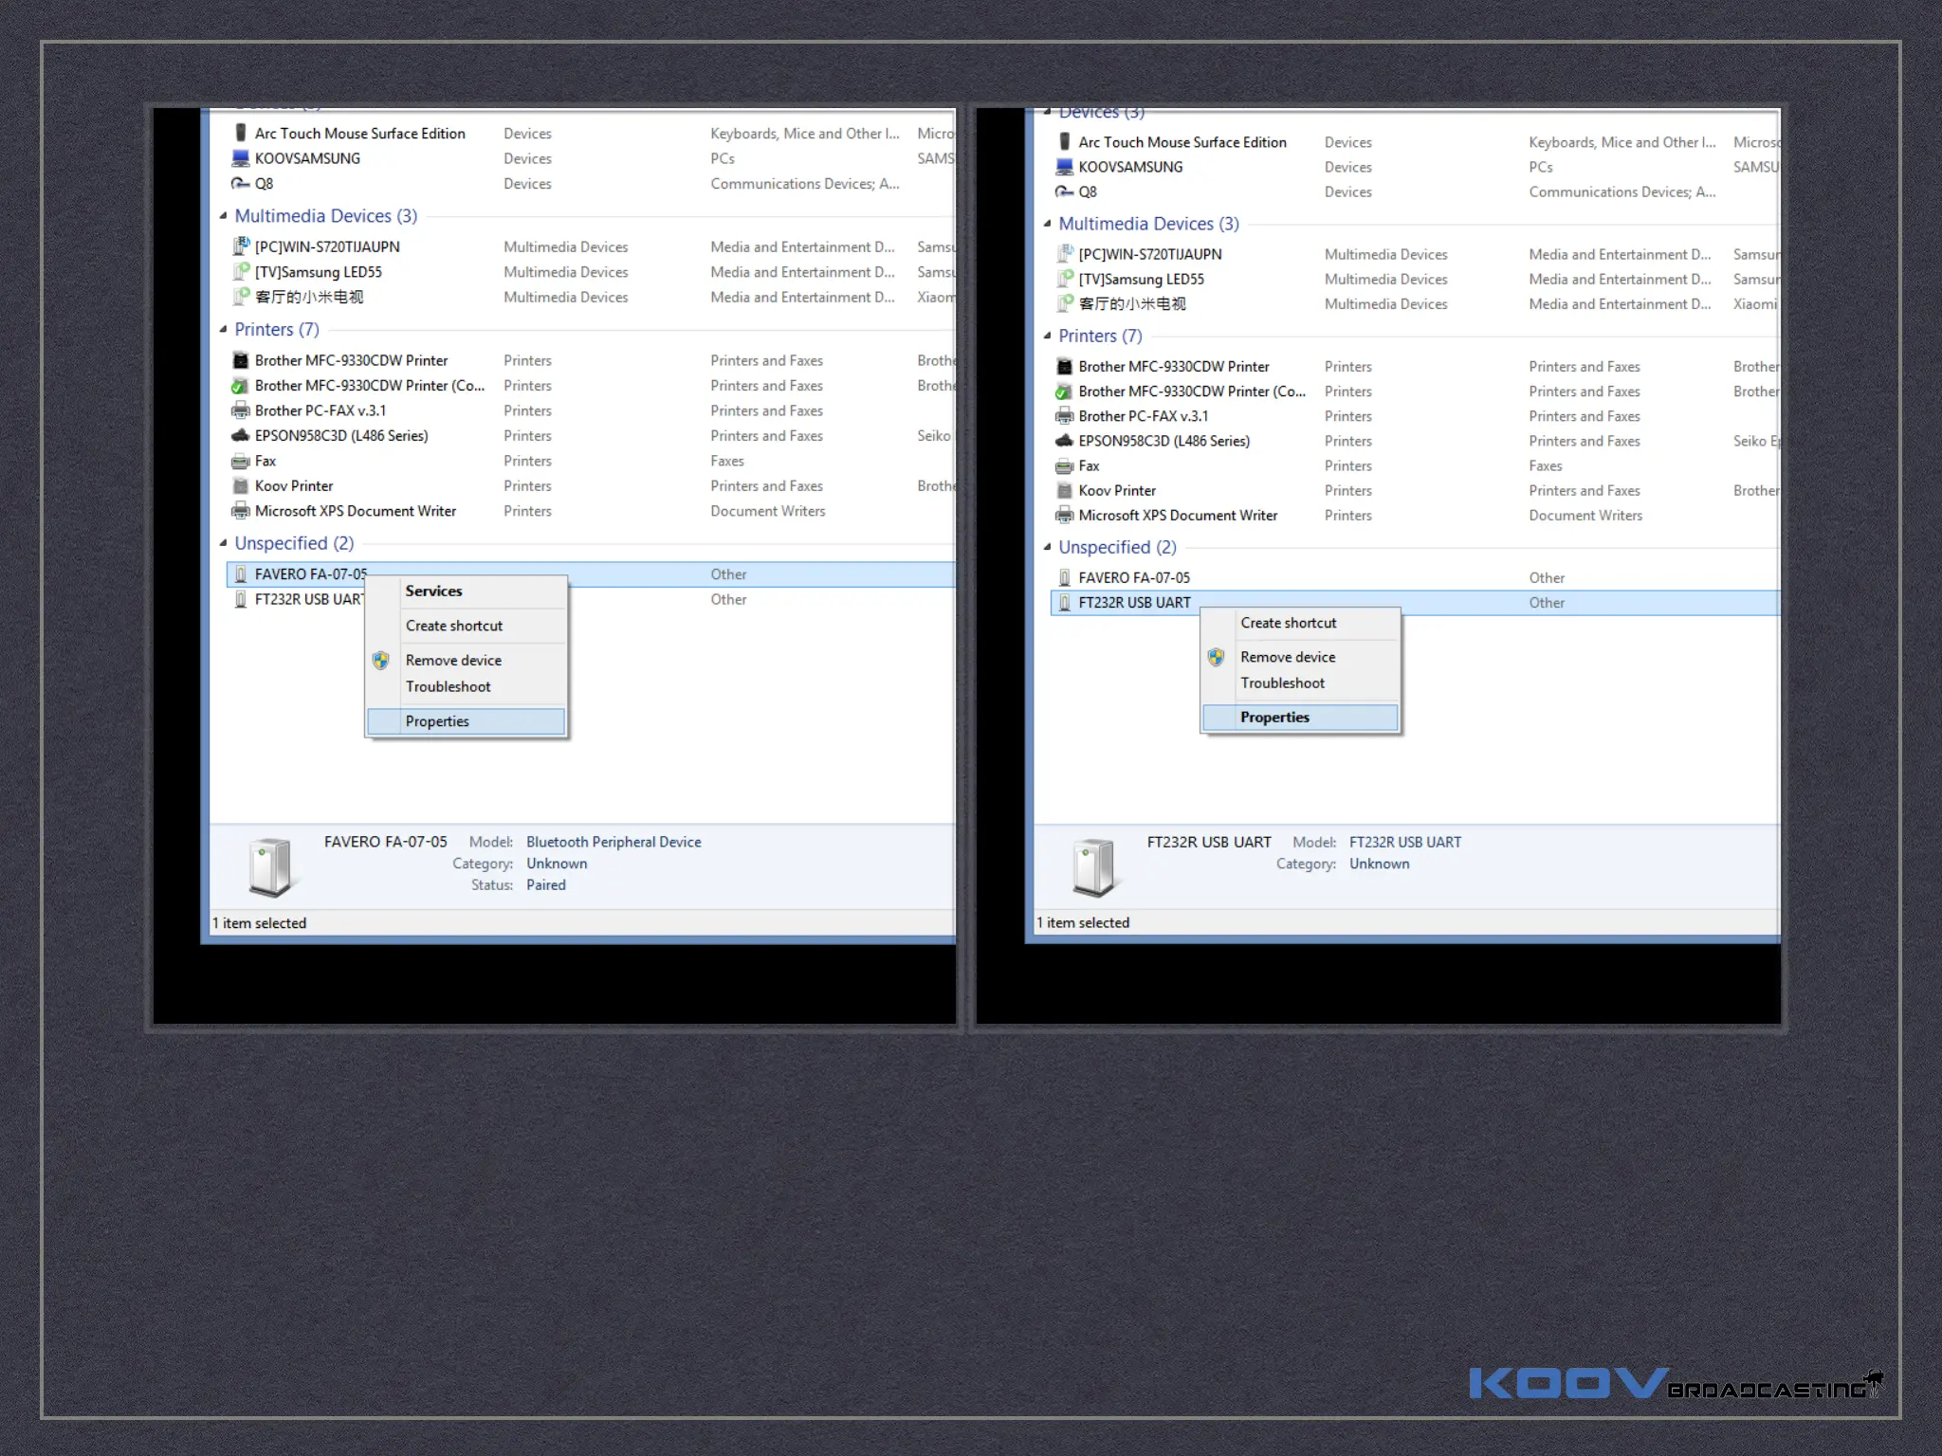
Task: Choose Services in the left context menu
Action: tap(433, 591)
